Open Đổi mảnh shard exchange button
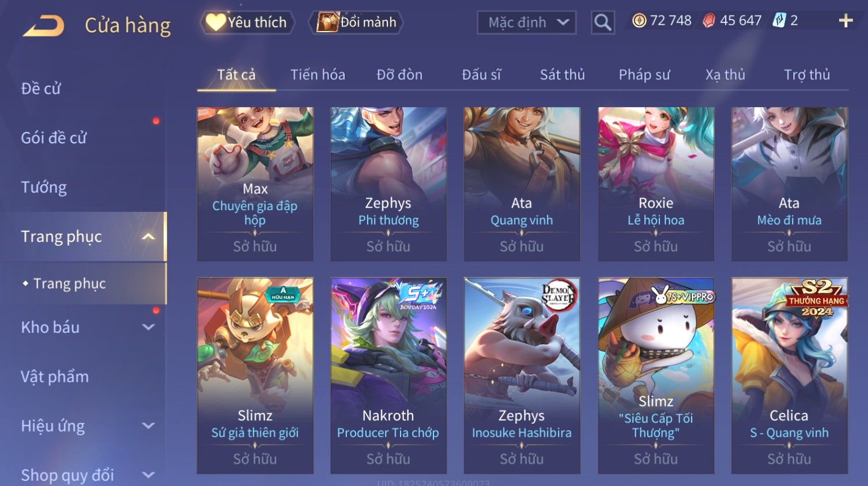 pos(356,22)
